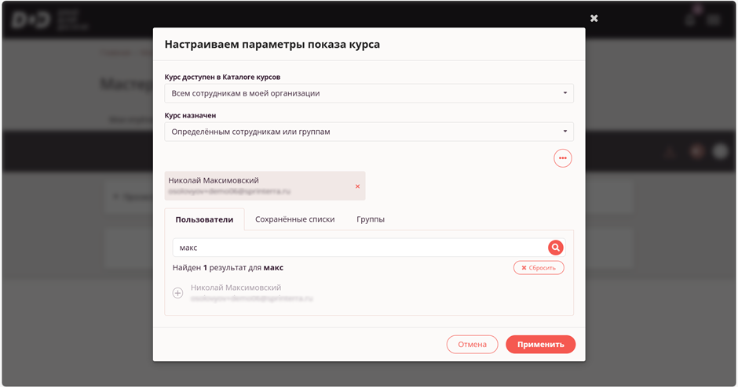738x387 pixels.
Task: Remove Николай Максимовский from selected users
Action: click(358, 186)
